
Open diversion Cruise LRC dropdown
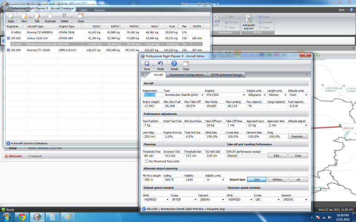pos(279,199)
